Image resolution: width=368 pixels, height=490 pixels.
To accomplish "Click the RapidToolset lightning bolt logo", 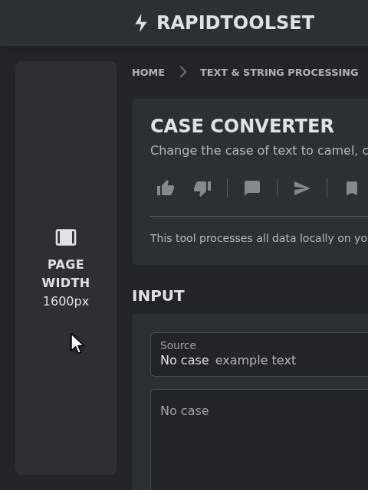I will tap(141, 23).
